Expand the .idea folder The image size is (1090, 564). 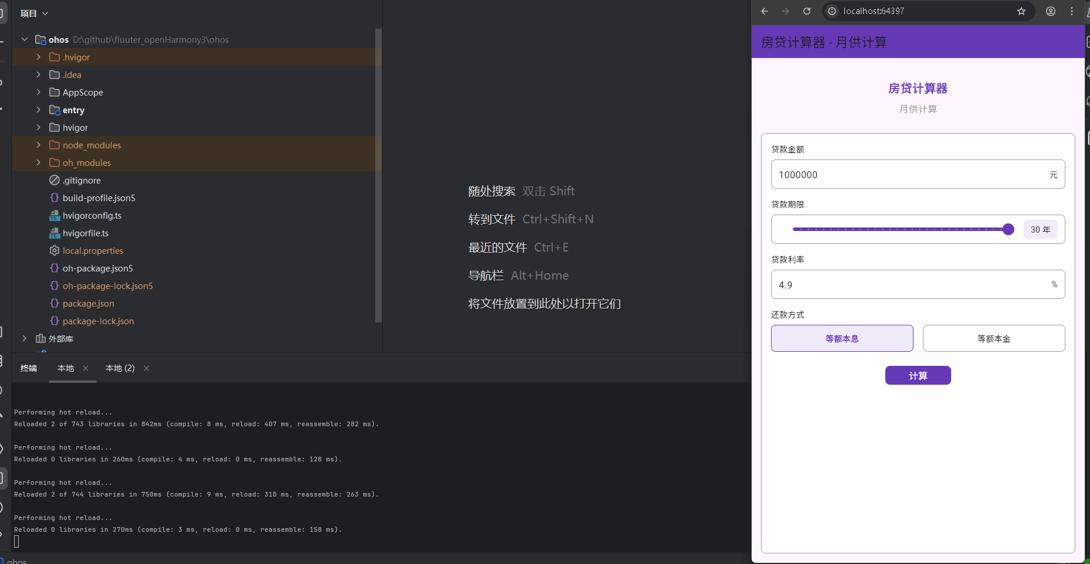click(x=39, y=74)
